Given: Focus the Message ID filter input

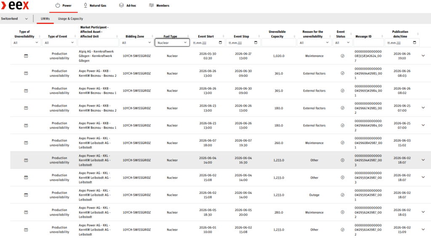Looking at the screenshot, I should coord(369,43).
